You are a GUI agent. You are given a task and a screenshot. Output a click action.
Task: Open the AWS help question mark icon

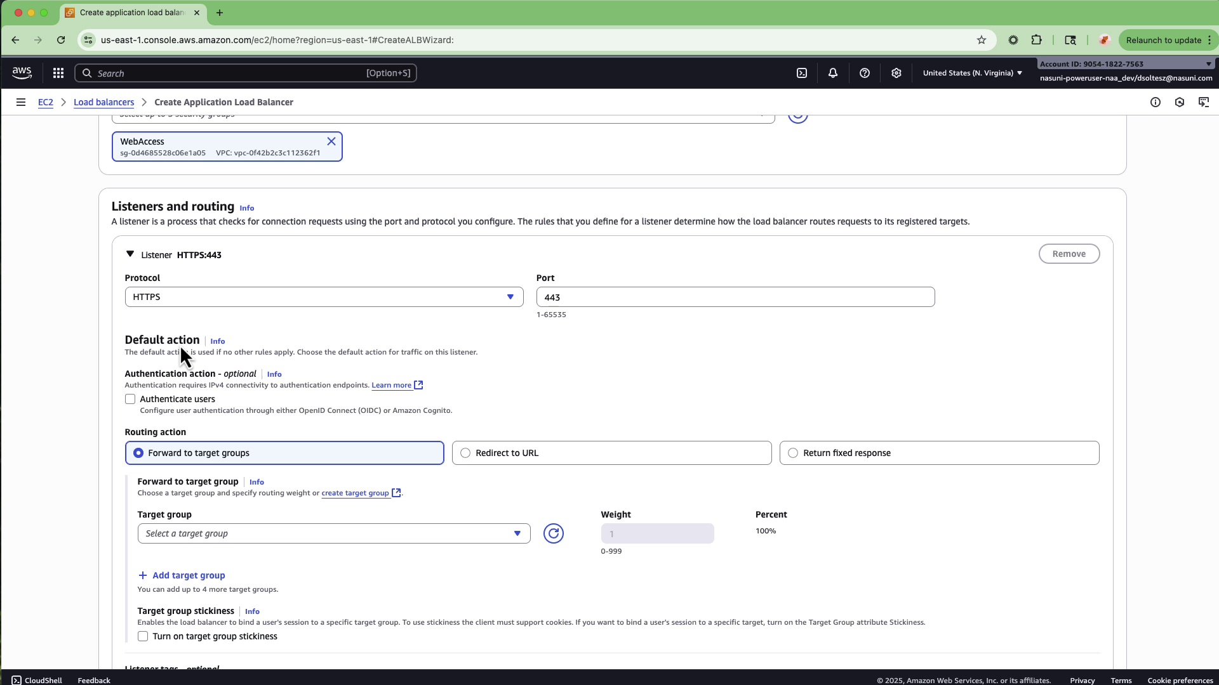(865, 73)
